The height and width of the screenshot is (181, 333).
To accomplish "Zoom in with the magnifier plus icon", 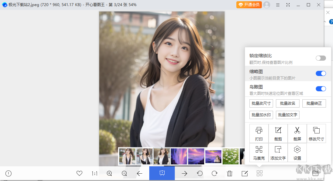I will coord(109,173).
